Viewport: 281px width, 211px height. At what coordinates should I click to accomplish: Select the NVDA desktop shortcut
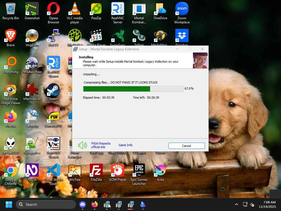point(32,173)
